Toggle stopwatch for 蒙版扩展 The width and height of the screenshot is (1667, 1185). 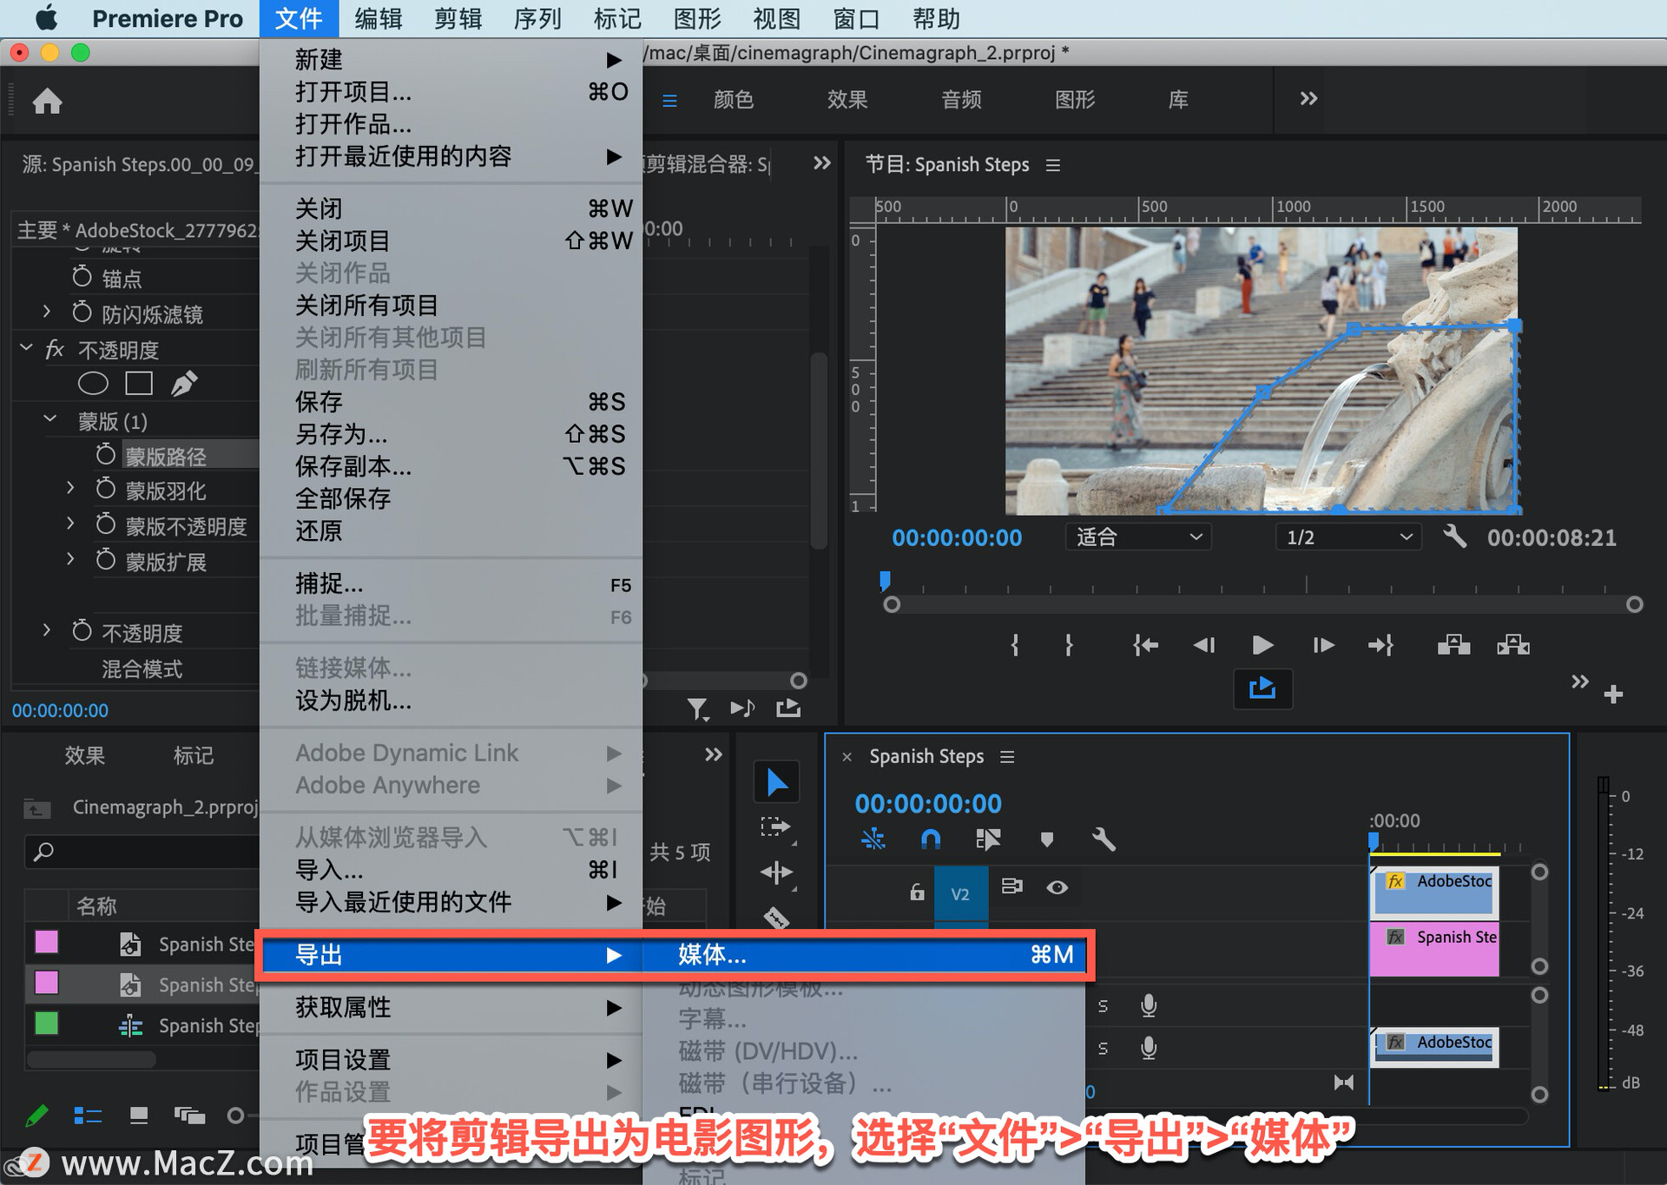click(105, 559)
